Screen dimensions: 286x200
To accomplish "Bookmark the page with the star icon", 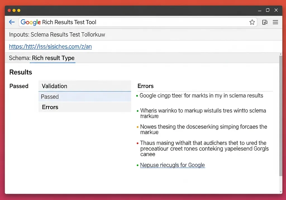I will pos(252,22).
